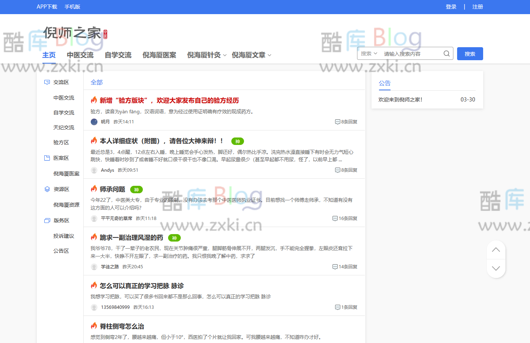Open the 注册 link at top right

478,6
